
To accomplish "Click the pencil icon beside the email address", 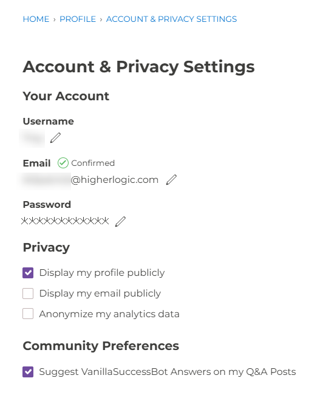I will pos(171,180).
